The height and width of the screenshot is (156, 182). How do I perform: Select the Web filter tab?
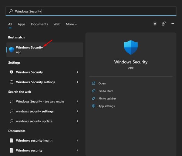(57, 24)
